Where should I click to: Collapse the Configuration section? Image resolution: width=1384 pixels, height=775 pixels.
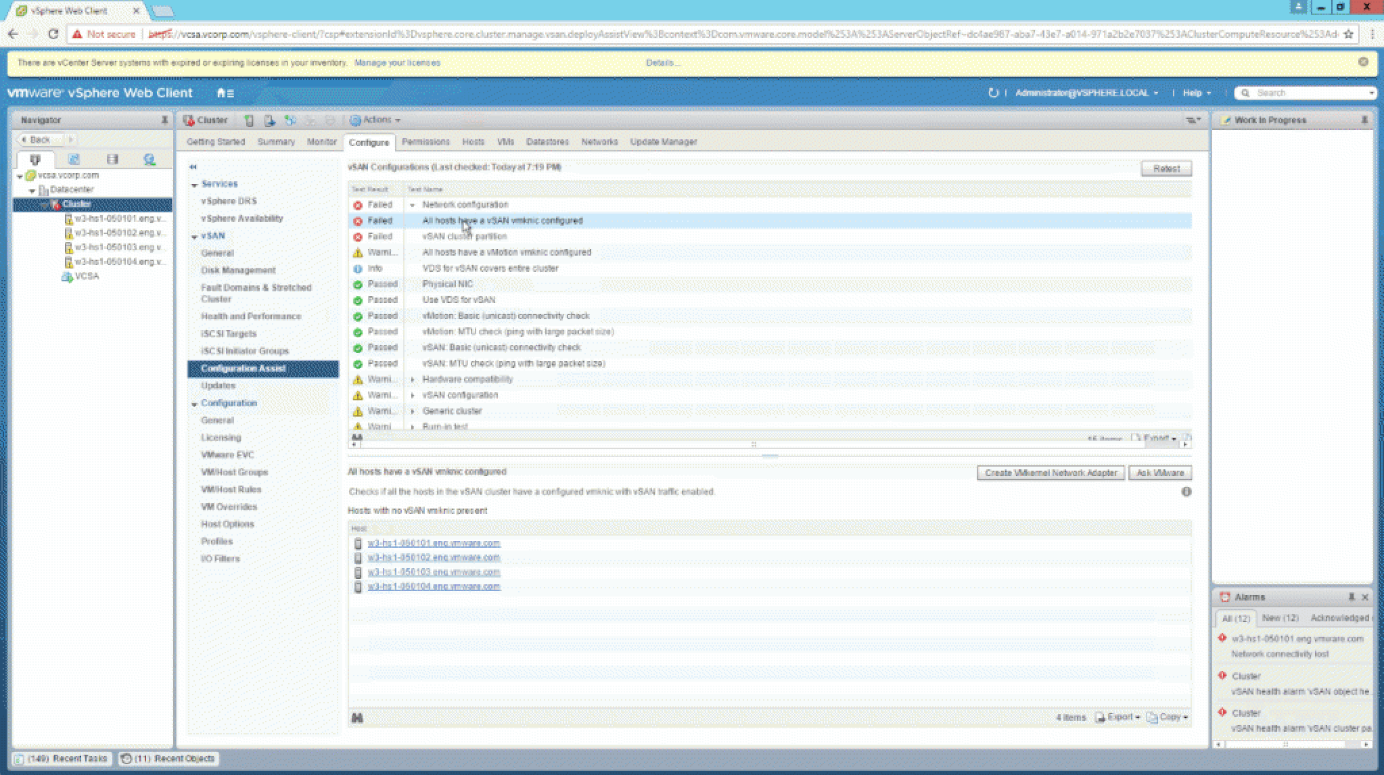click(x=195, y=404)
